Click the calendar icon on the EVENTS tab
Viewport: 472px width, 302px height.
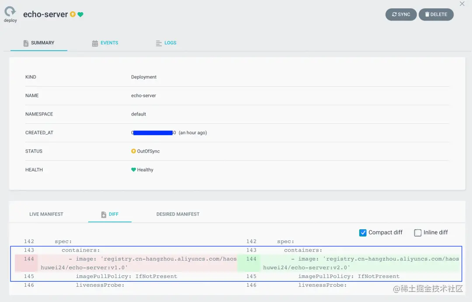click(x=95, y=44)
